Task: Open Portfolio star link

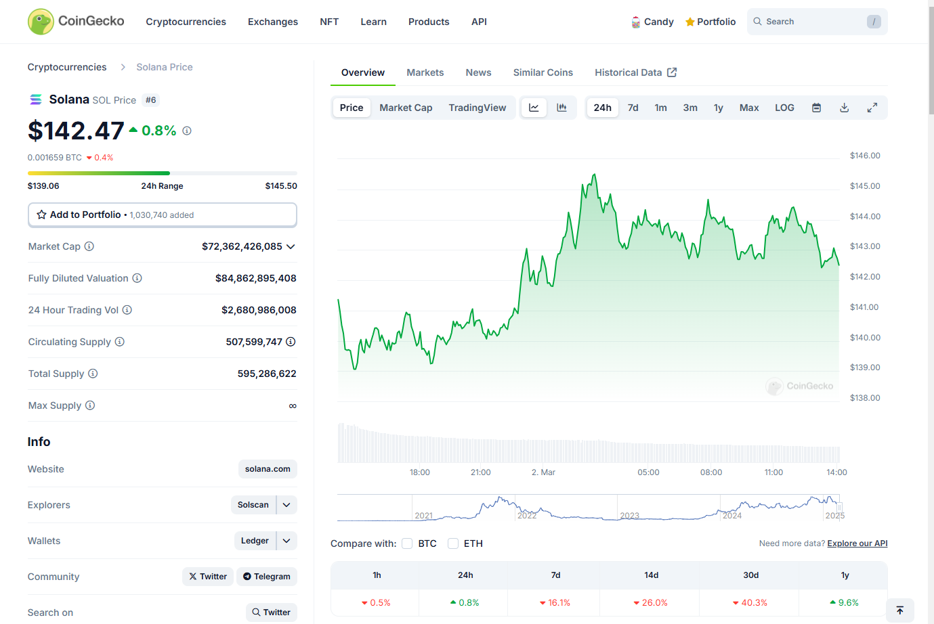Action: pyautogui.click(x=710, y=22)
